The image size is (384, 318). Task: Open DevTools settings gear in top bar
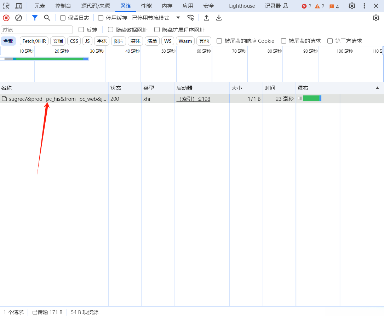pyautogui.click(x=352, y=6)
